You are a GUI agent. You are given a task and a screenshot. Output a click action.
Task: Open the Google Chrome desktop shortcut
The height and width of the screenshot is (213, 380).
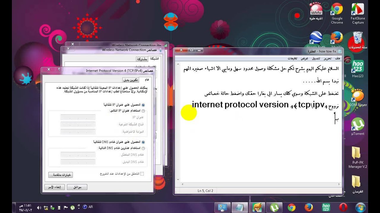click(337, 13)
